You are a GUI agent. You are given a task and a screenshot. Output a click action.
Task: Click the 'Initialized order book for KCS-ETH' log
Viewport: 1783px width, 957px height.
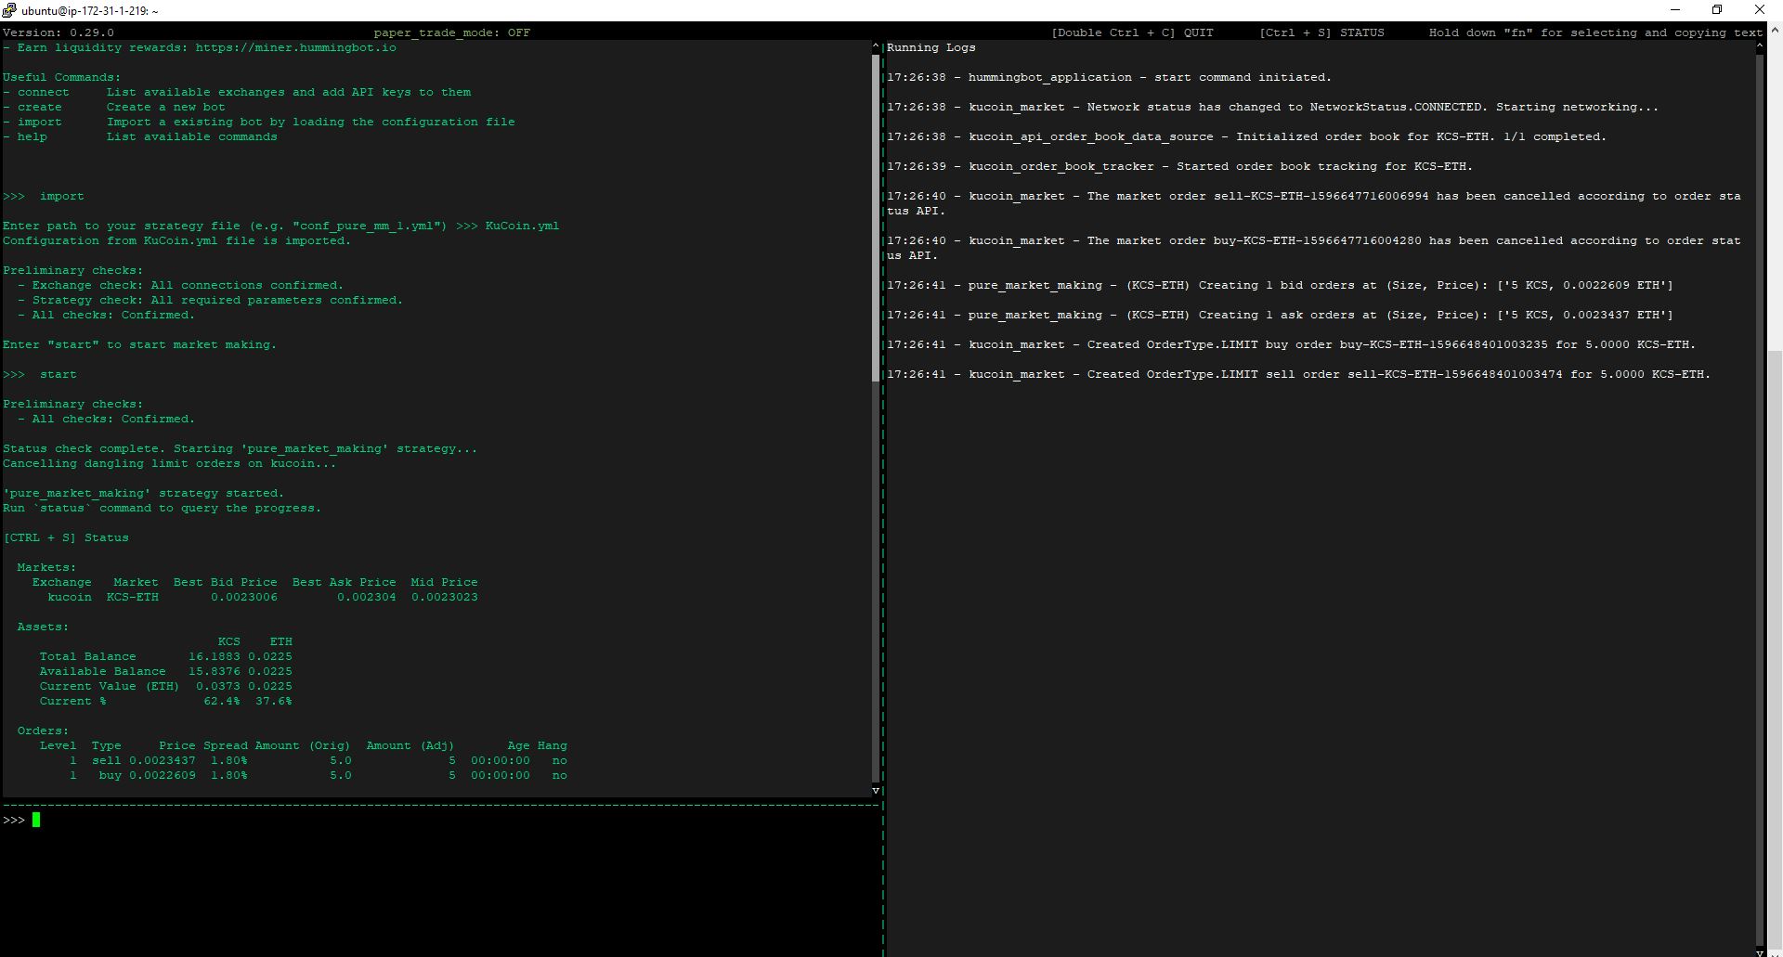tap(1246, 136)
